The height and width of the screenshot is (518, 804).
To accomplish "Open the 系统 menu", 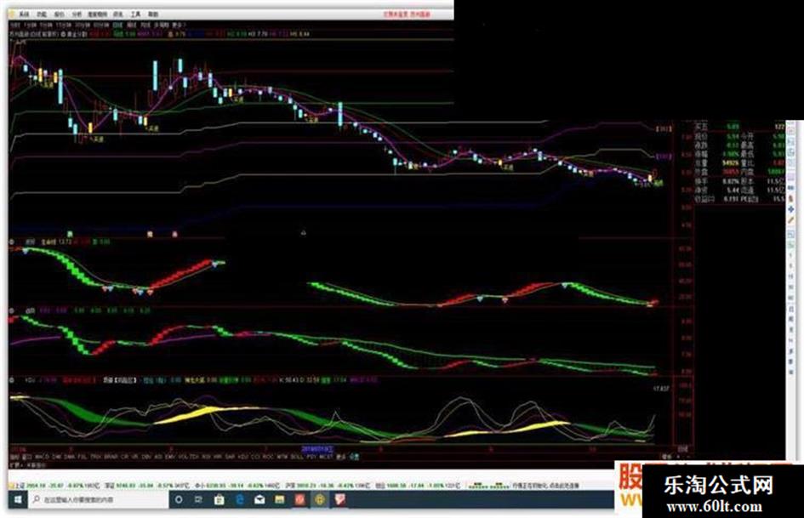I will click(x=24, y=14).
